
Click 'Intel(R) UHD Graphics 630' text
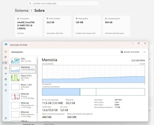tap(86, 33)
